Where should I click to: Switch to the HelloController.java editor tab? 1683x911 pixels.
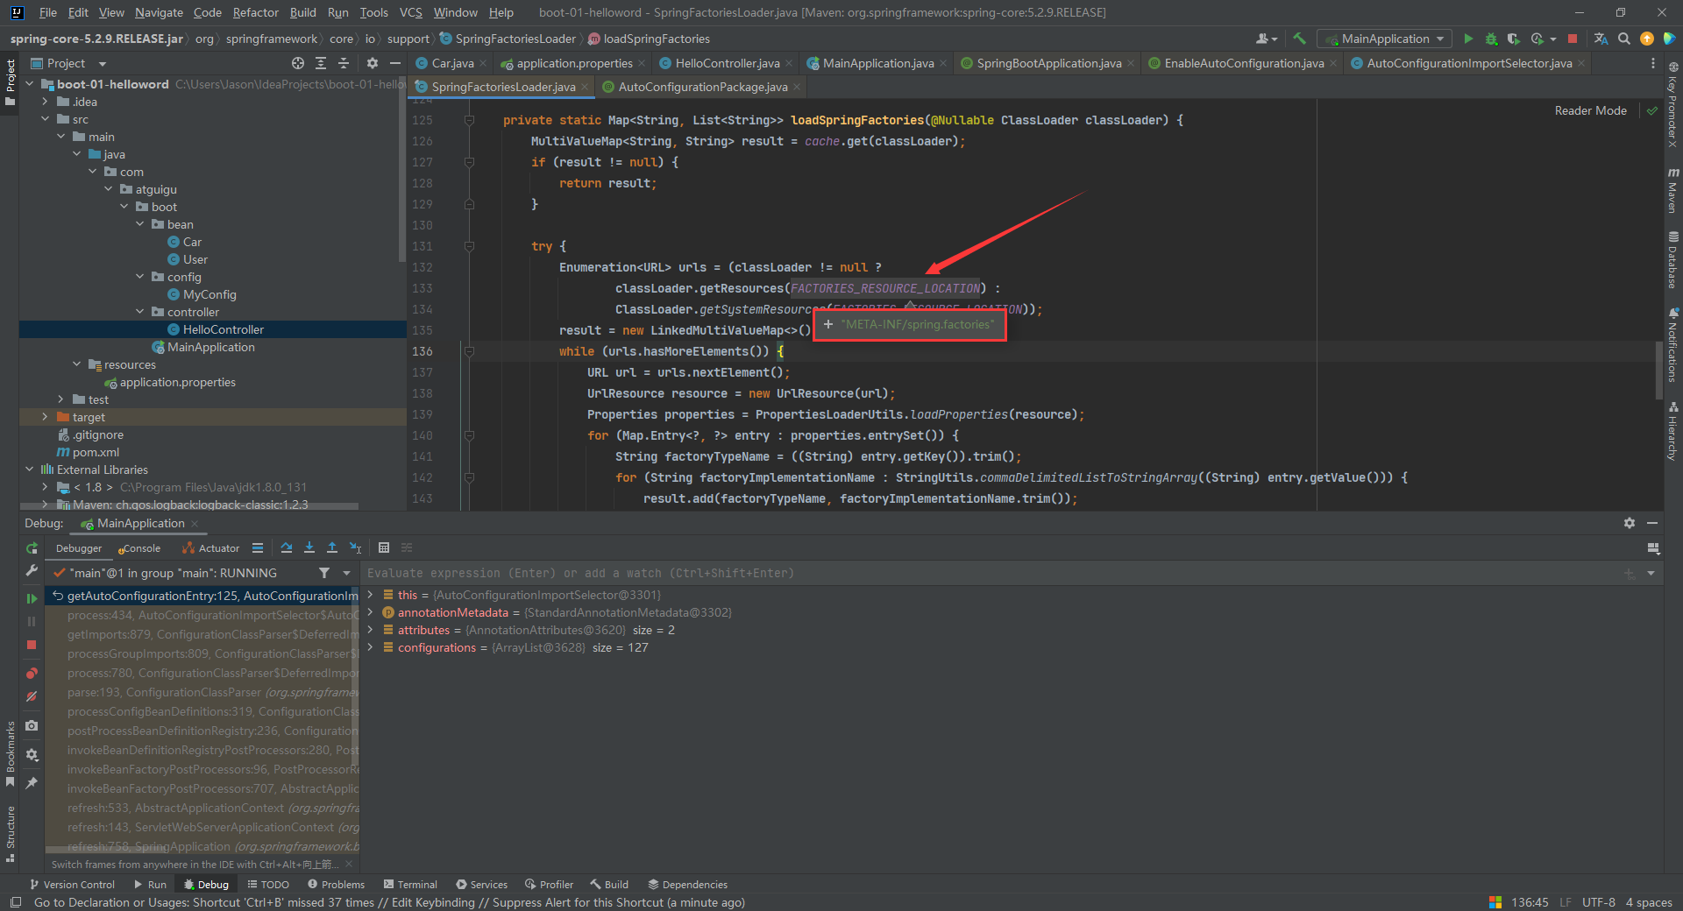pyautogui.click(x=727, y=63)
